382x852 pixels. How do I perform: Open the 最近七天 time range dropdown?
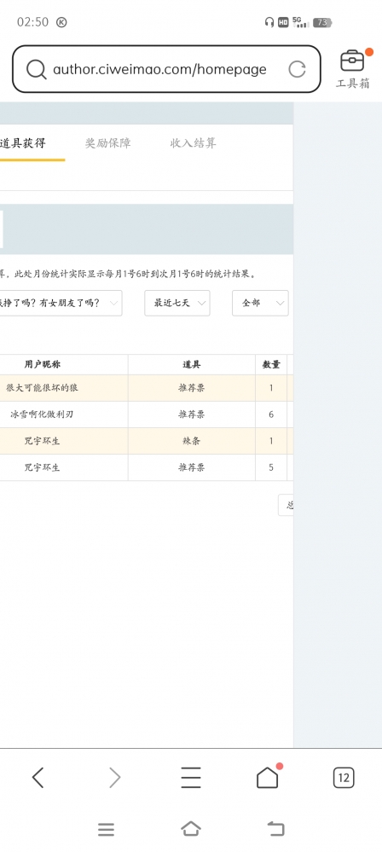tap(177, 304)
